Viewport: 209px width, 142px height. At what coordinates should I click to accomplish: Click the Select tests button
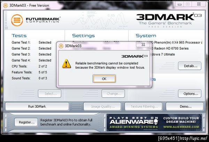(49, 94)
